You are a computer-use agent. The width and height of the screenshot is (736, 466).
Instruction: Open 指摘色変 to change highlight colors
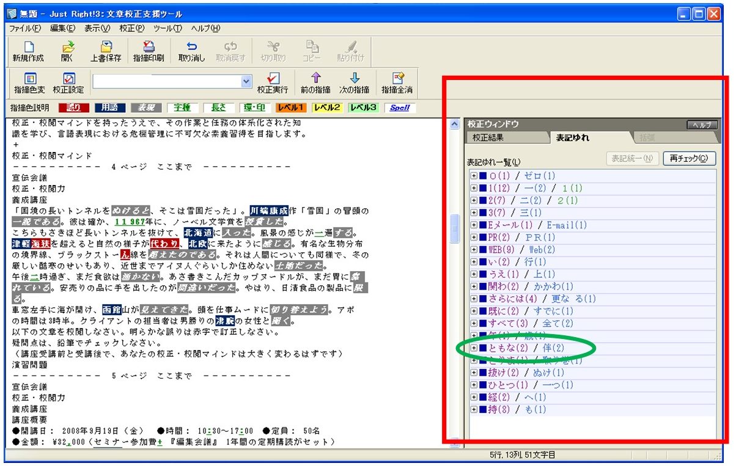(29, 83)
